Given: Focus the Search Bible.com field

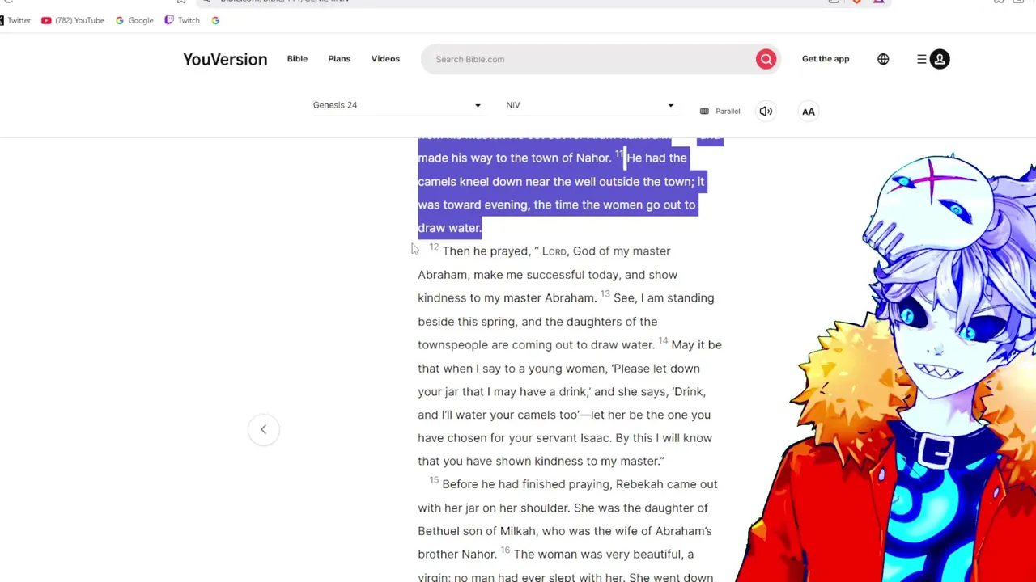Looking at the screenshot, I should click(591, 59).
